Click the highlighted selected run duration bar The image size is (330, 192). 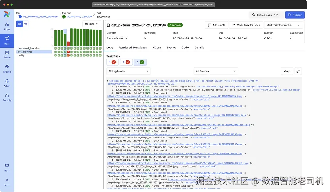[65, 40]
